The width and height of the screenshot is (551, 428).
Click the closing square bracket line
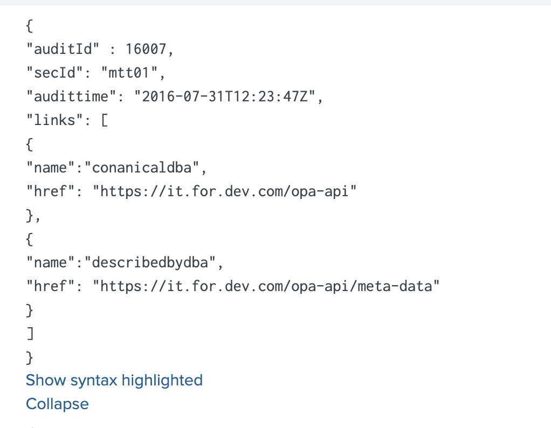pyautogui.click(x=30, y=334)
